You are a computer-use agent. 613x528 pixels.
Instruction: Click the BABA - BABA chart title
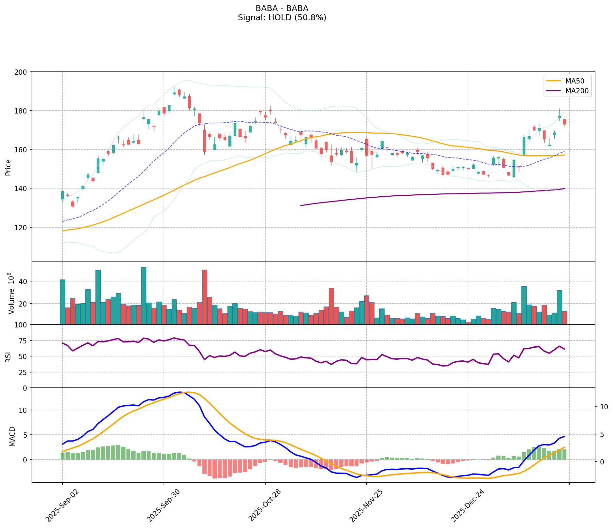click(282, 8)
